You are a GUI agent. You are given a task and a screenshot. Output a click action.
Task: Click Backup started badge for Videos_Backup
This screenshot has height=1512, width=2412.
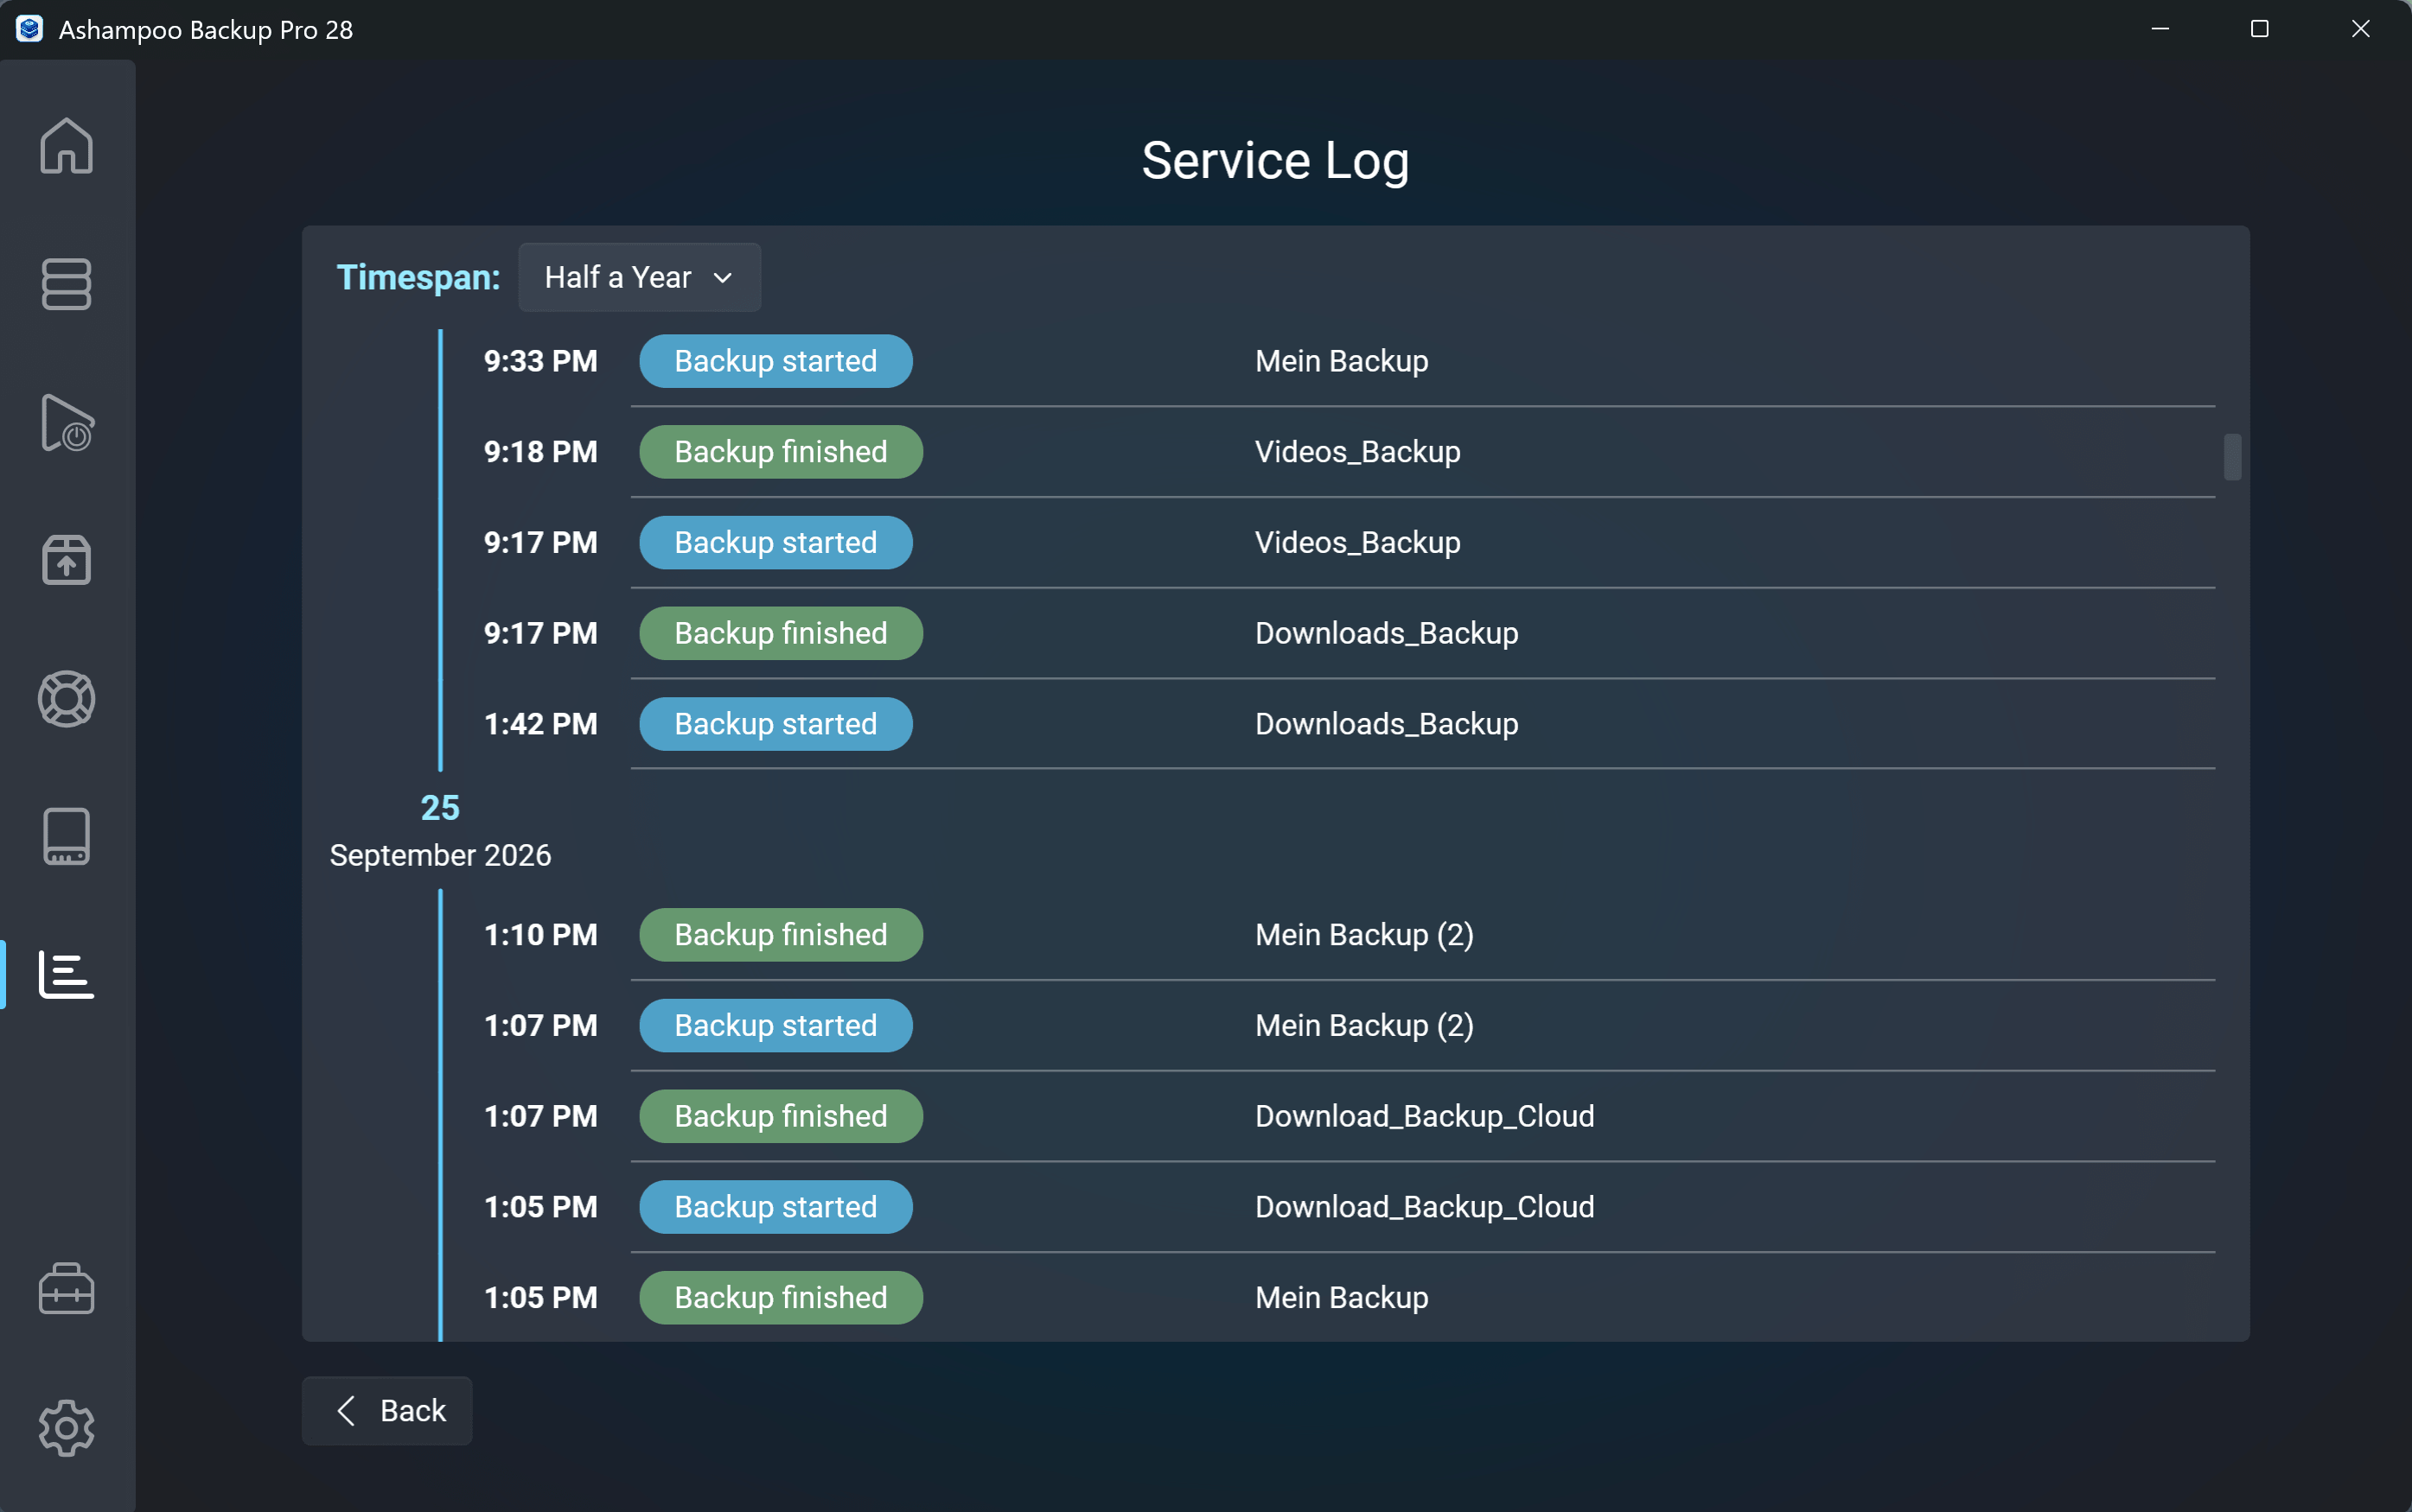click(x=775, y=542)
